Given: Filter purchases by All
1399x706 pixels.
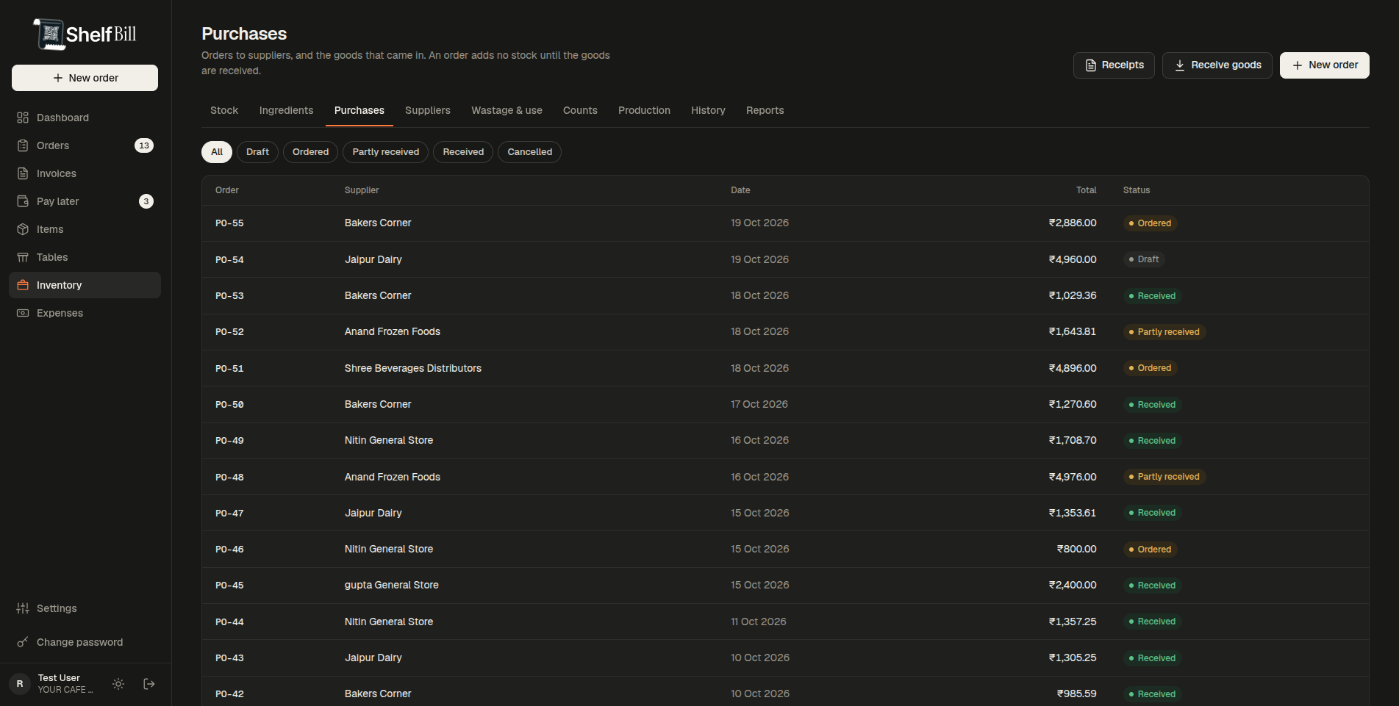Looking at the screenshot, I should [217, 152].
